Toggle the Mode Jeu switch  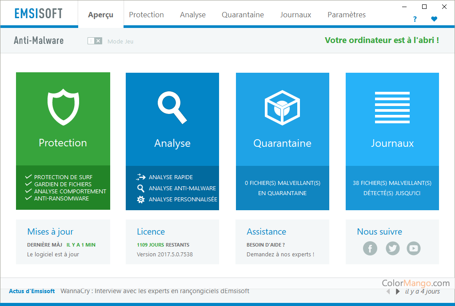(95, 41)
